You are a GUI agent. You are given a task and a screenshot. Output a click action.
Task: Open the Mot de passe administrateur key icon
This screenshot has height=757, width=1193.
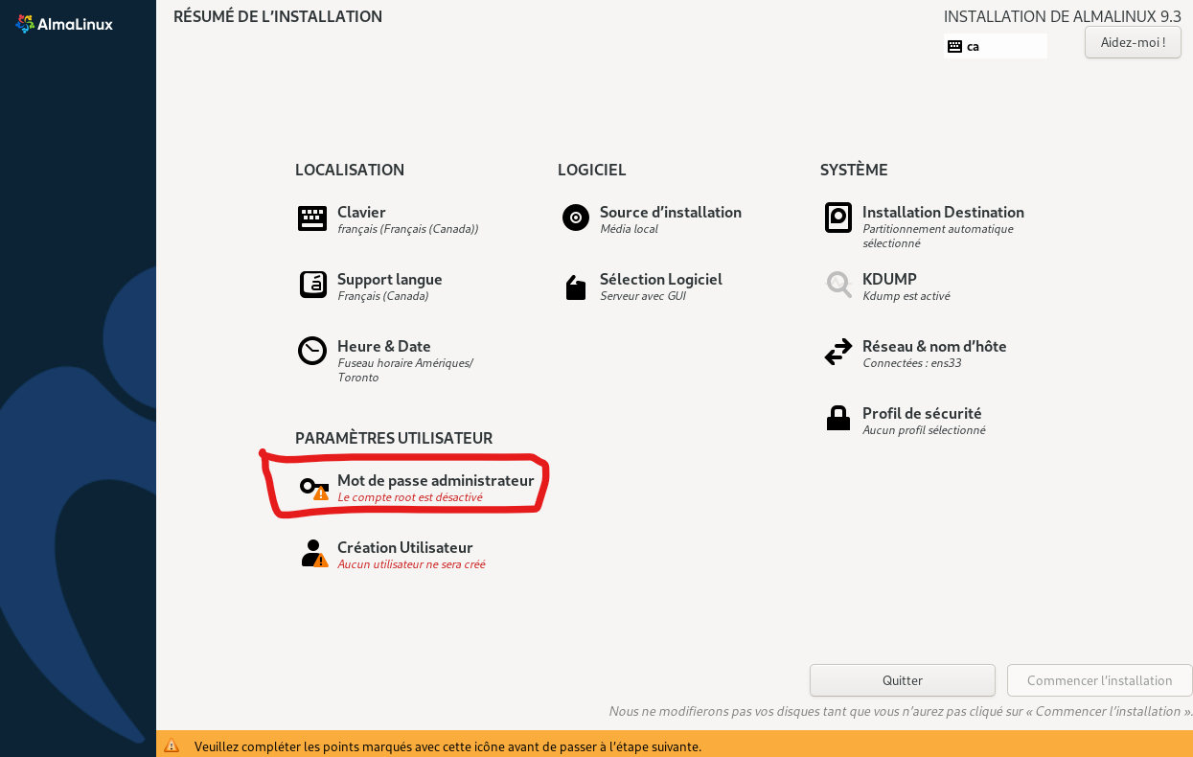[x=313, y=487]
